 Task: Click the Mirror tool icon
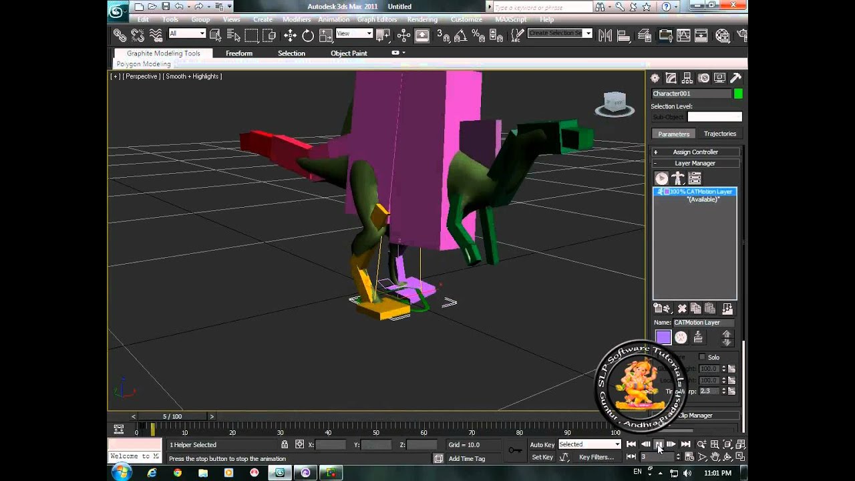[x=605, y=35]
